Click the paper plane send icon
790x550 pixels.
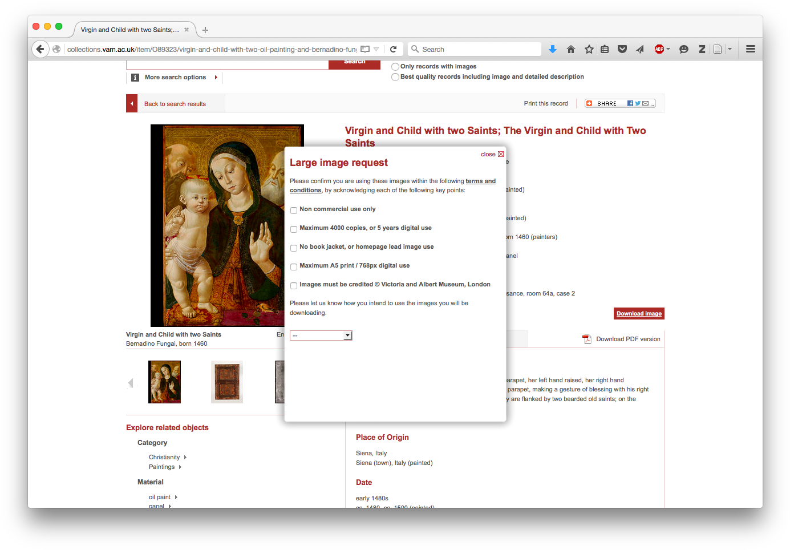pos(640,49)
